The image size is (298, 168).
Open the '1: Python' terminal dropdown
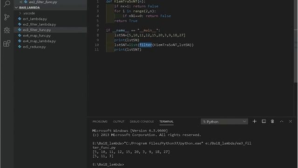pyautogui.click(x=224, y=121)
